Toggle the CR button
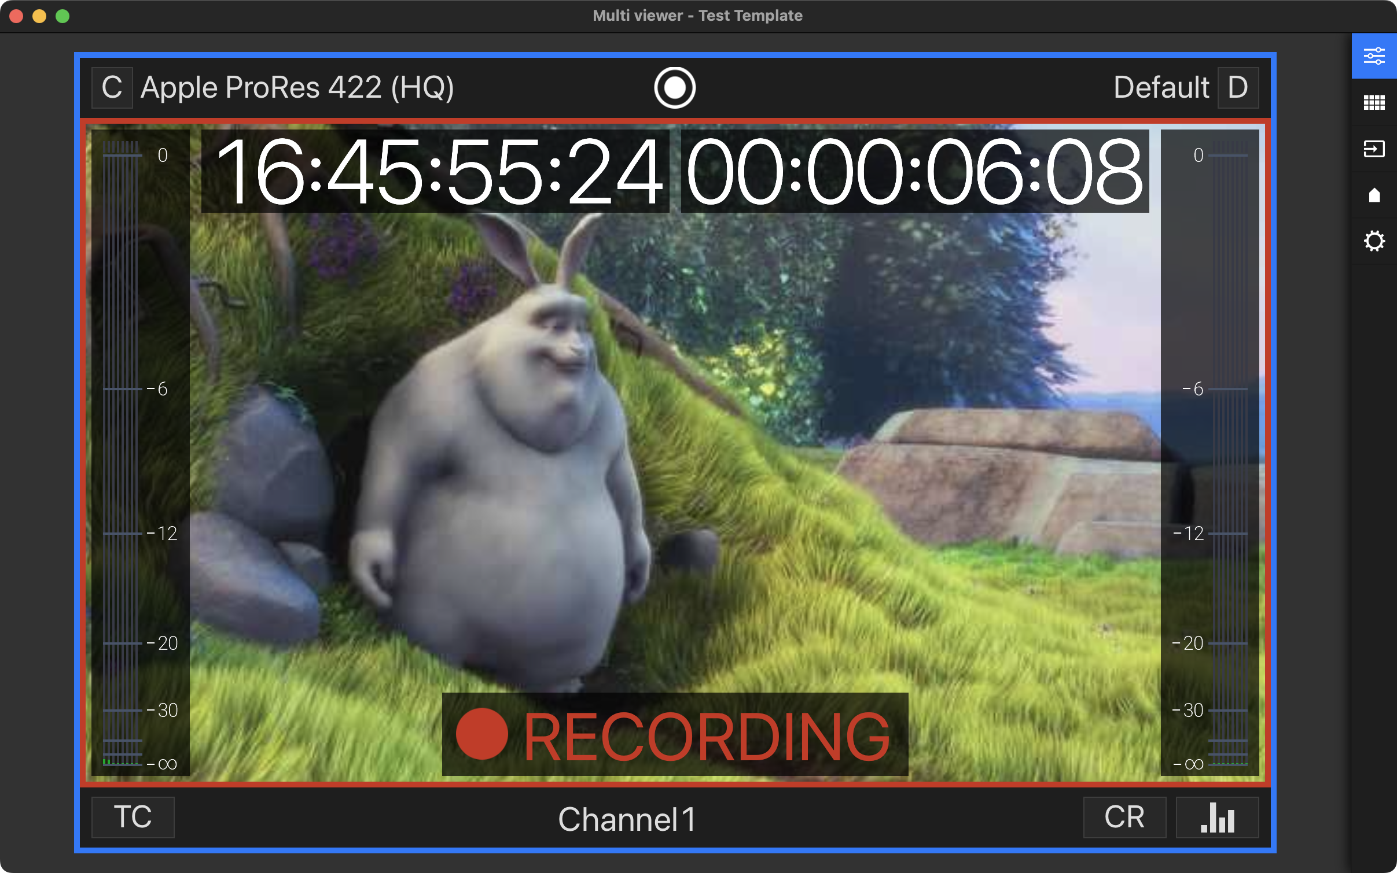 point(1124,817)
